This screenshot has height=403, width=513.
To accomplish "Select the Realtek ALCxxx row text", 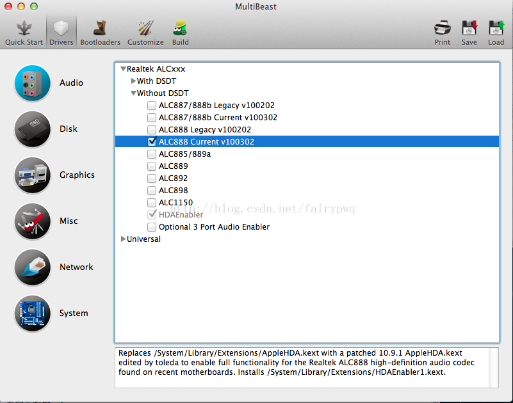I will 156,69.
